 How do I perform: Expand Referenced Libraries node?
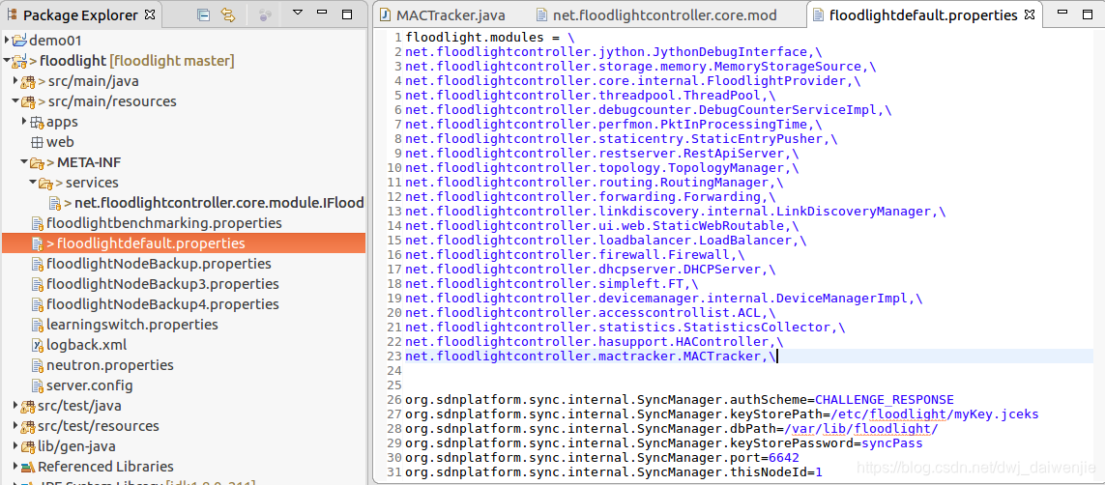(x=15, y=467)
